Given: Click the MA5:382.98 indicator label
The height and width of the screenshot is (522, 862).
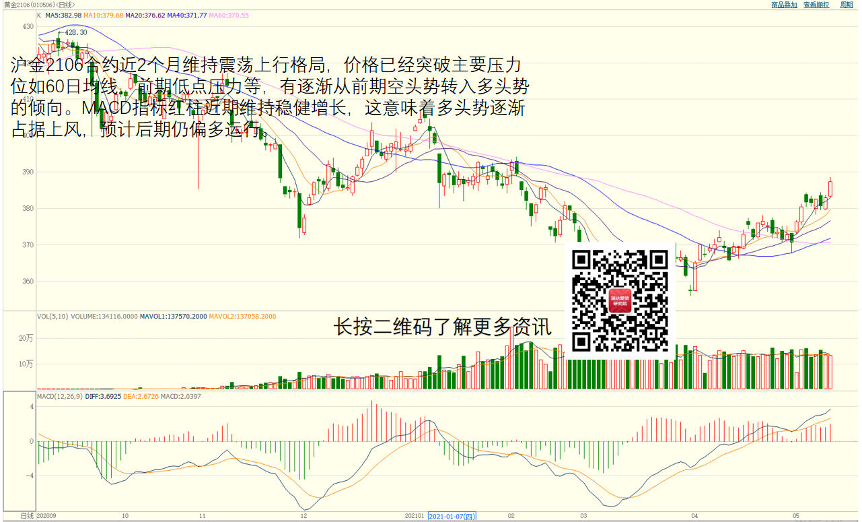Looking at the screenshot, I should (x=64, y=15).
